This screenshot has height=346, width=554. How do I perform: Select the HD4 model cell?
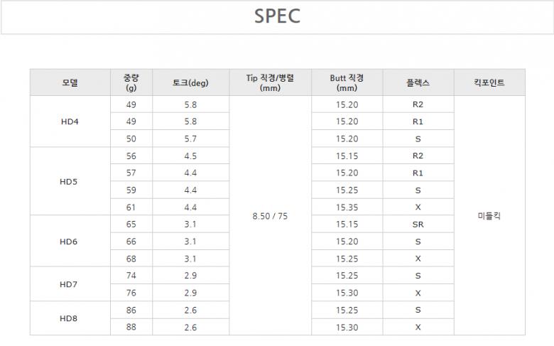coord(70,121)
